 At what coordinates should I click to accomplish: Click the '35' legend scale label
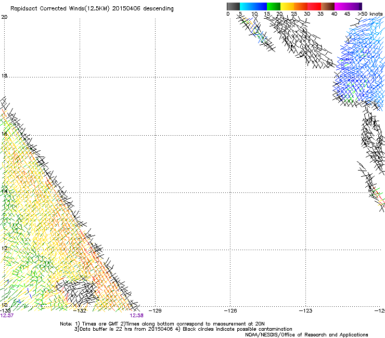pos(320,14)
